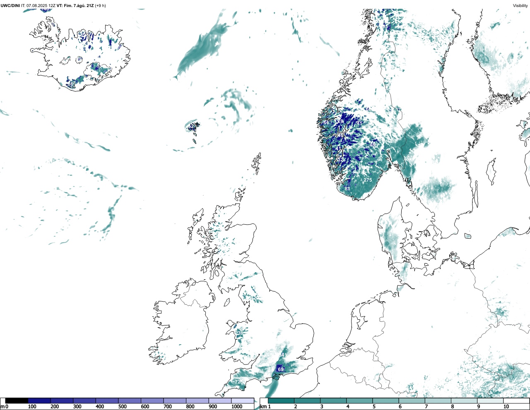Click the '1000' tick label on the meter scale

237,407
